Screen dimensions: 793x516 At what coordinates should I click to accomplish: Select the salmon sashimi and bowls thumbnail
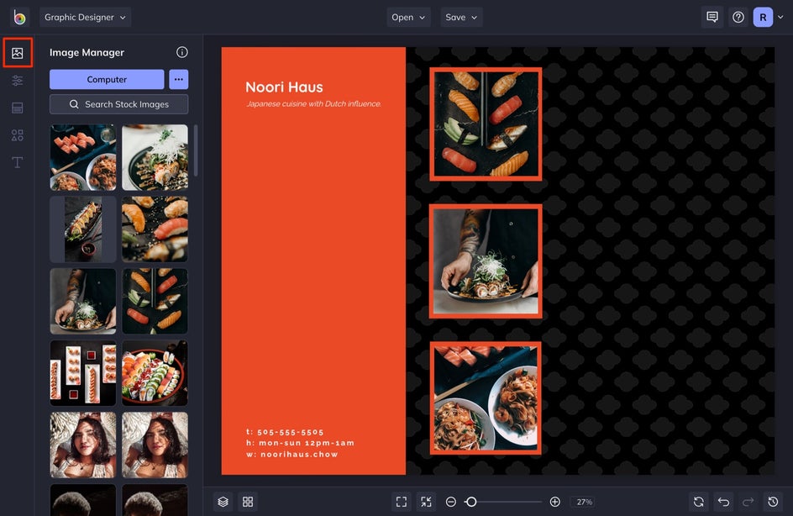click(83, 157)
